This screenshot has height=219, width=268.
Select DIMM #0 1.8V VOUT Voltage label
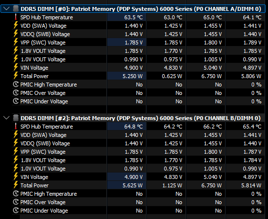43,51
